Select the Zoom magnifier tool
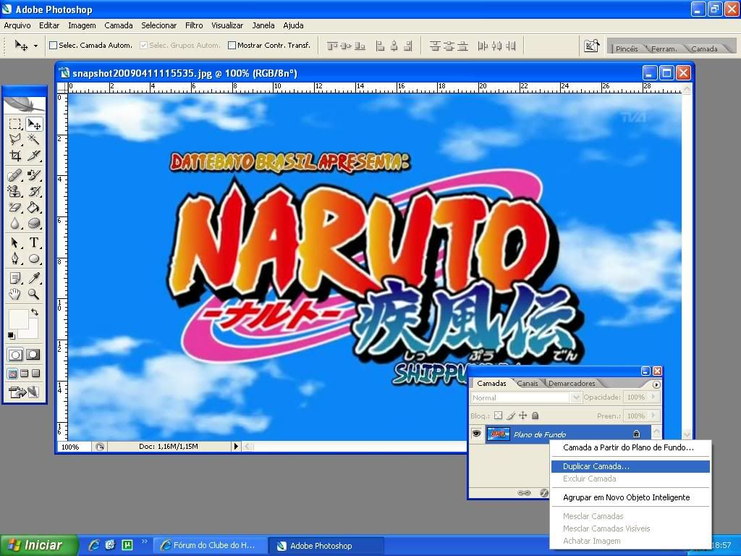The image size is (741, 556). 34,294
